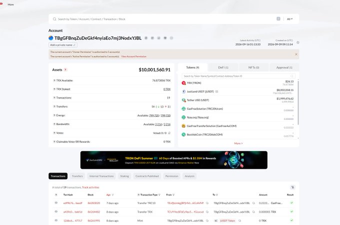Click the help icon beside Claimable Voter/SR Rewards
Screen dimensions: 340x225
(54, 142)
